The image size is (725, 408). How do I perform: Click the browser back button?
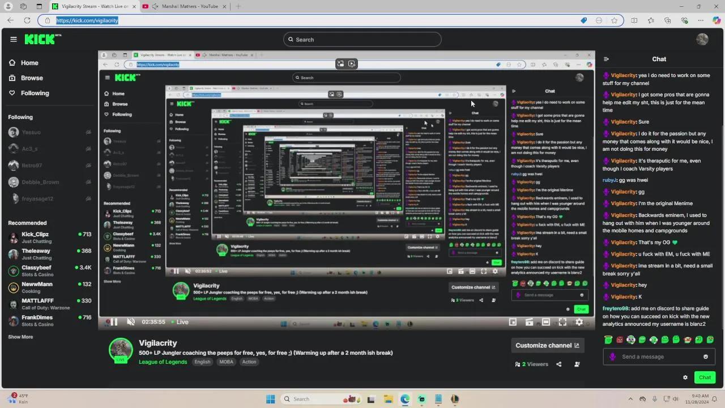point(10,20)
